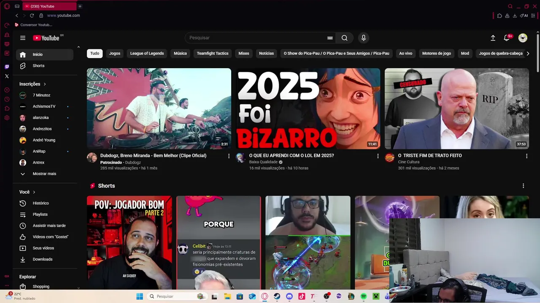Open the notifications bell
Screen dimensions: 540x303
[507, 38]
